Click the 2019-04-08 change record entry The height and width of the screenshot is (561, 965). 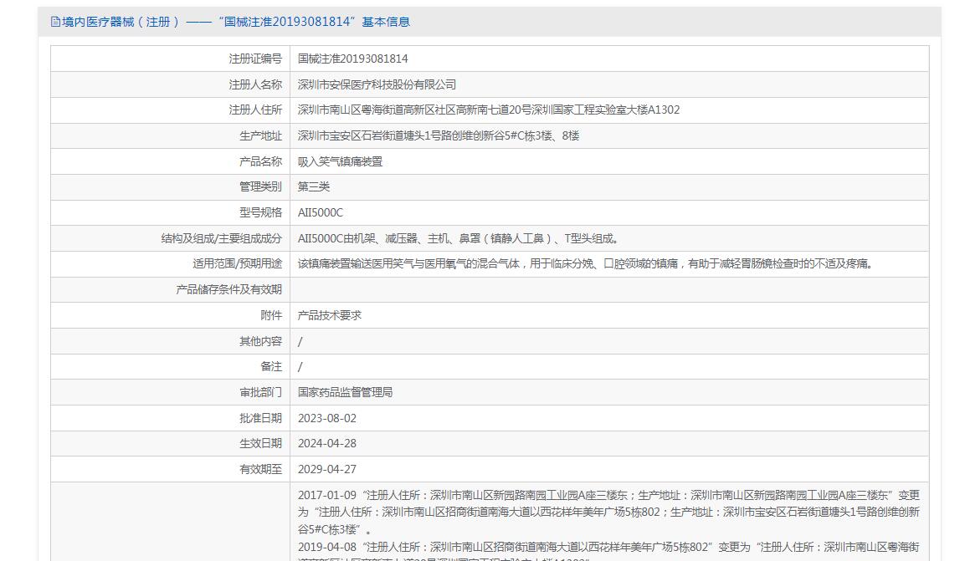pos(608,548)
